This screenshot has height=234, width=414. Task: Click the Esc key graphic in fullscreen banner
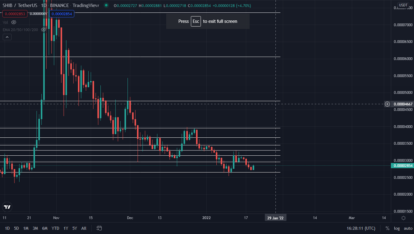click(x=196, y=21)
